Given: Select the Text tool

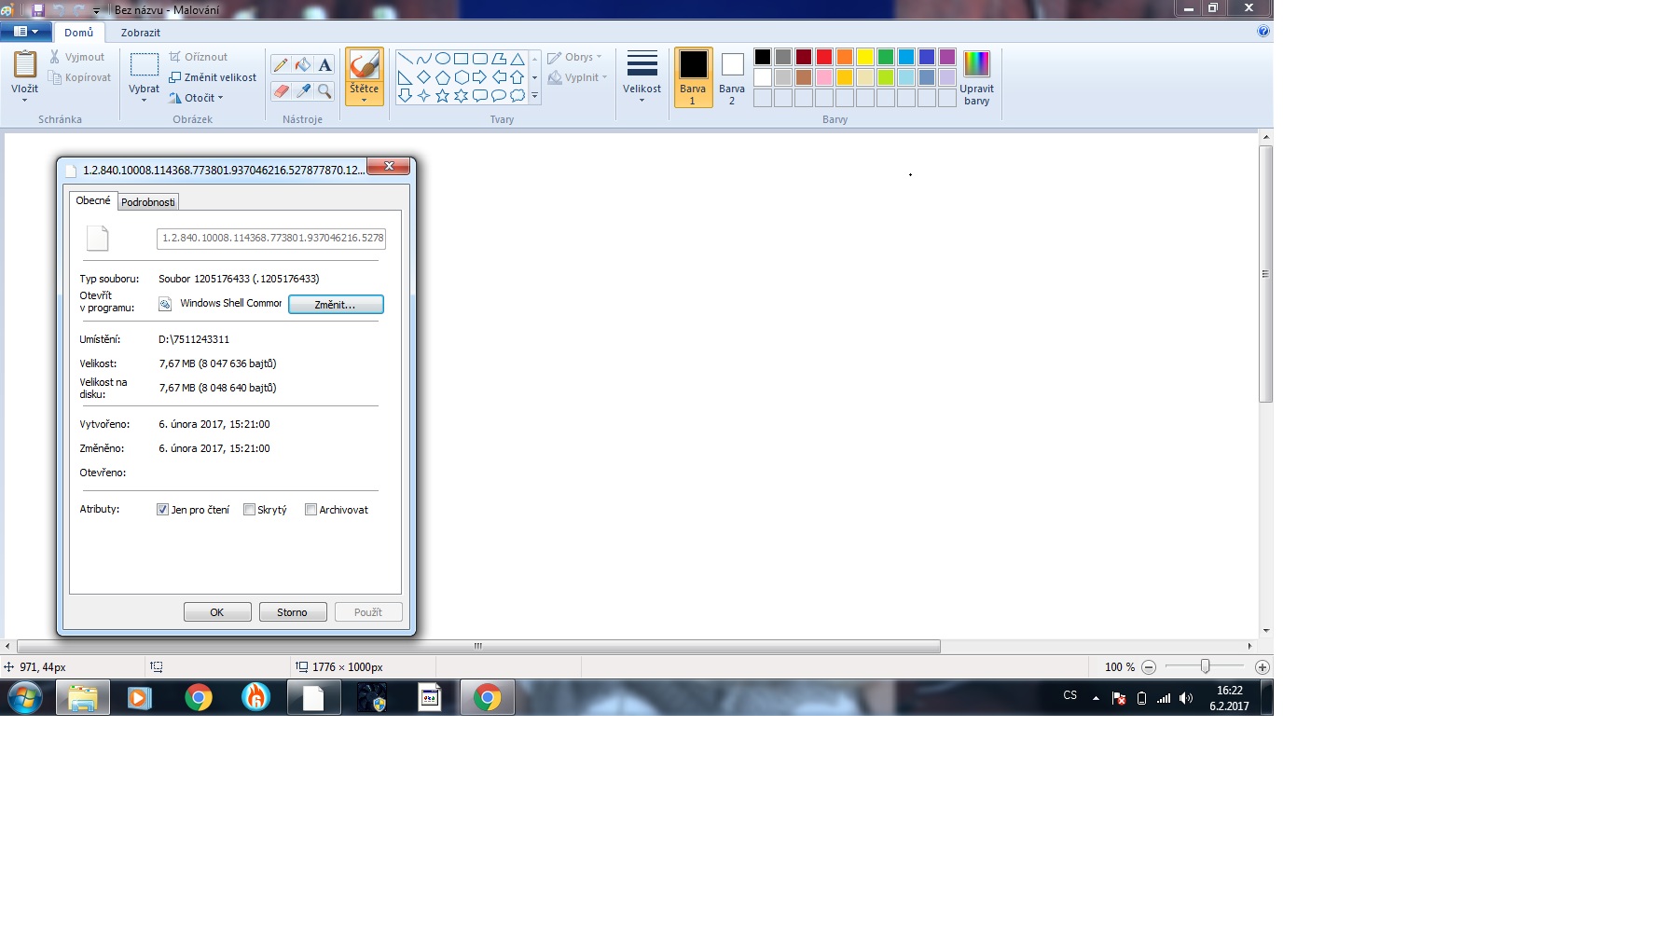Looking at the screenshot, I should click(324, 65).
